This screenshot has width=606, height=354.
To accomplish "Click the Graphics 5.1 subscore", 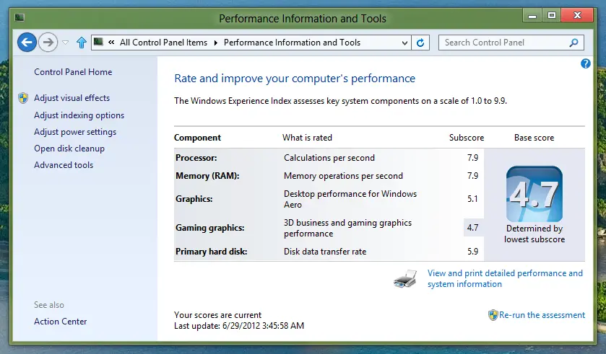I will coord(472,198).
